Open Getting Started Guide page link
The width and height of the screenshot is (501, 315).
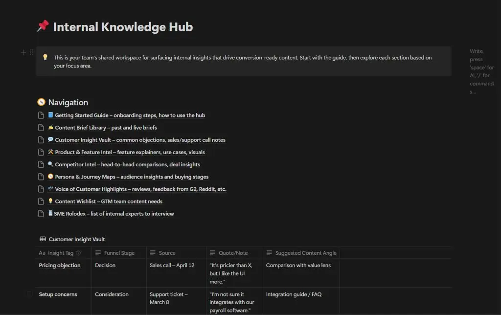[130, 115]
